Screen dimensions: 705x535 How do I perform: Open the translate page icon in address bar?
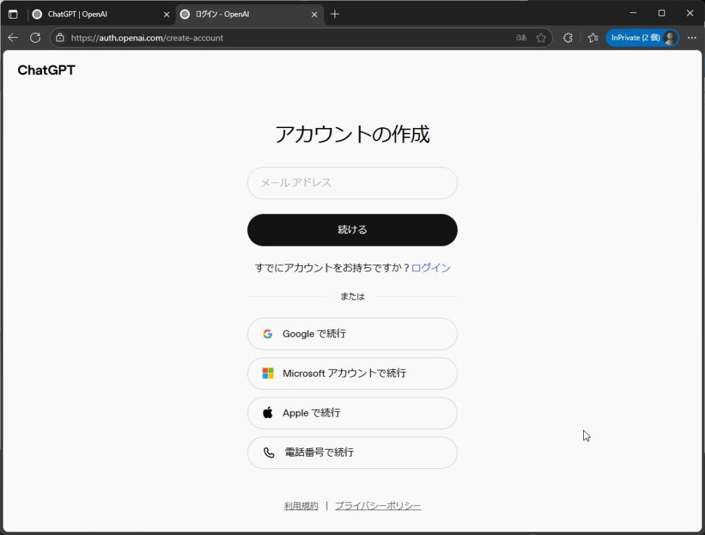(521, 38)
